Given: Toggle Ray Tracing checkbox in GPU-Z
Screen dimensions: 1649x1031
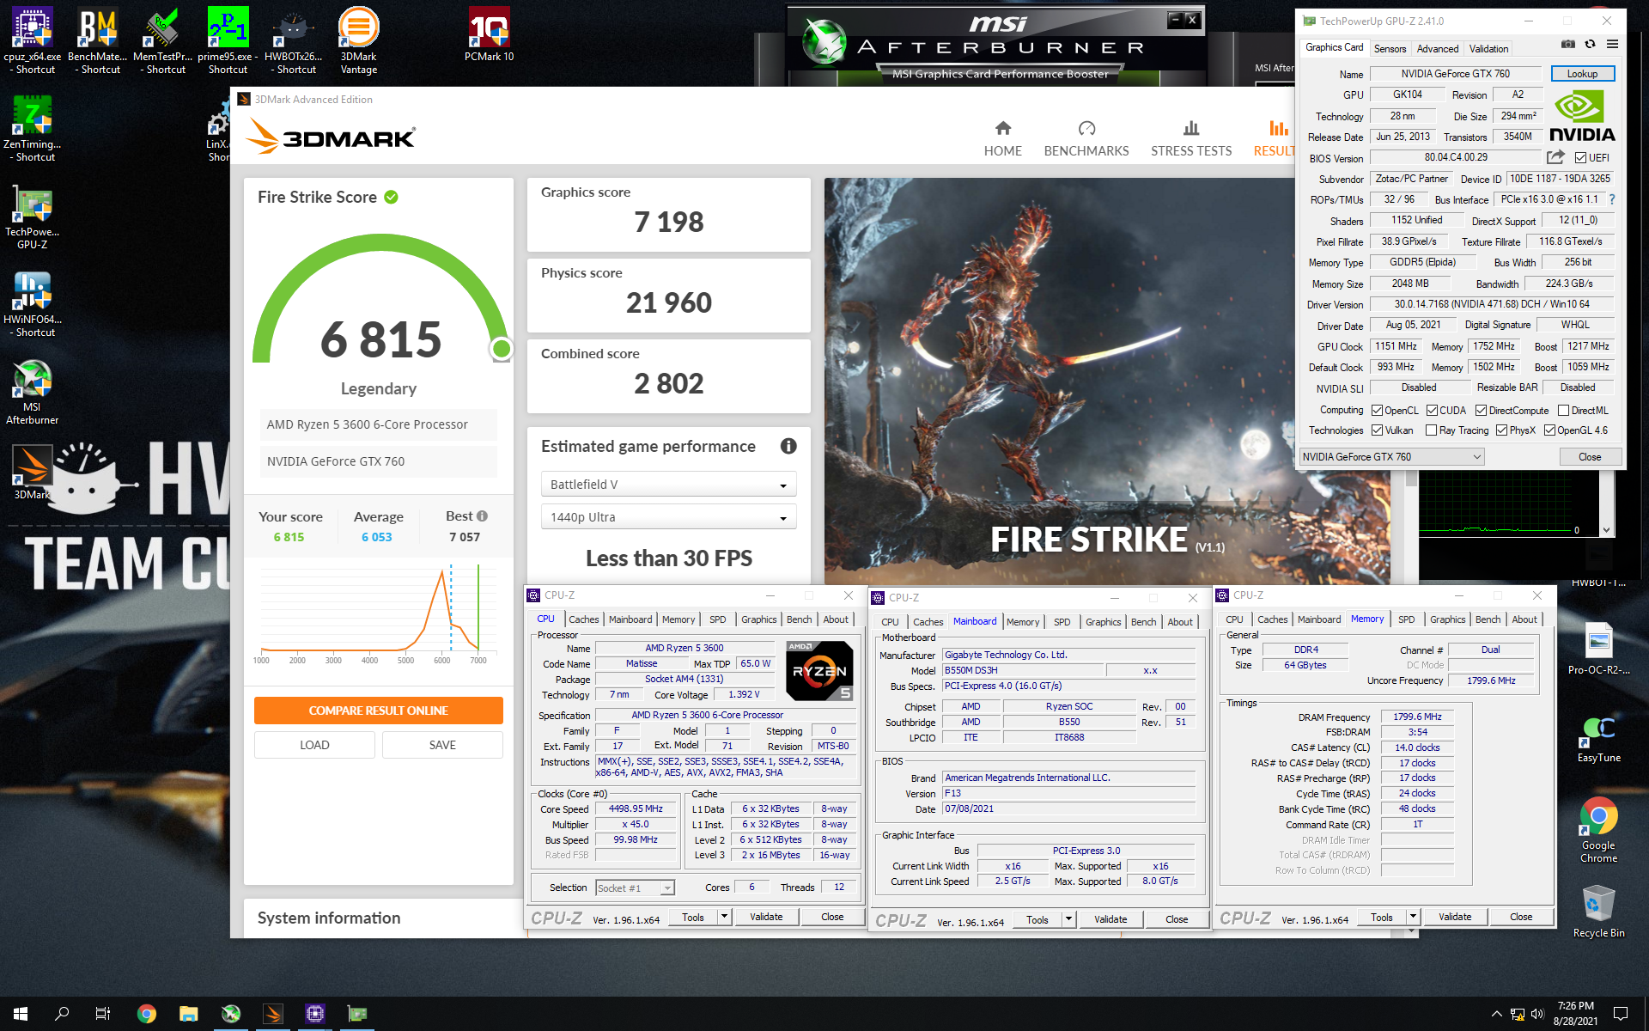Looking at the screenshot, I should (x=1431, y=430).
